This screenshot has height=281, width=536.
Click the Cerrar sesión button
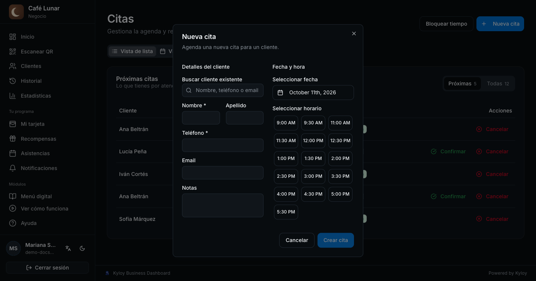pyautogui.click(x=47, y=268)
